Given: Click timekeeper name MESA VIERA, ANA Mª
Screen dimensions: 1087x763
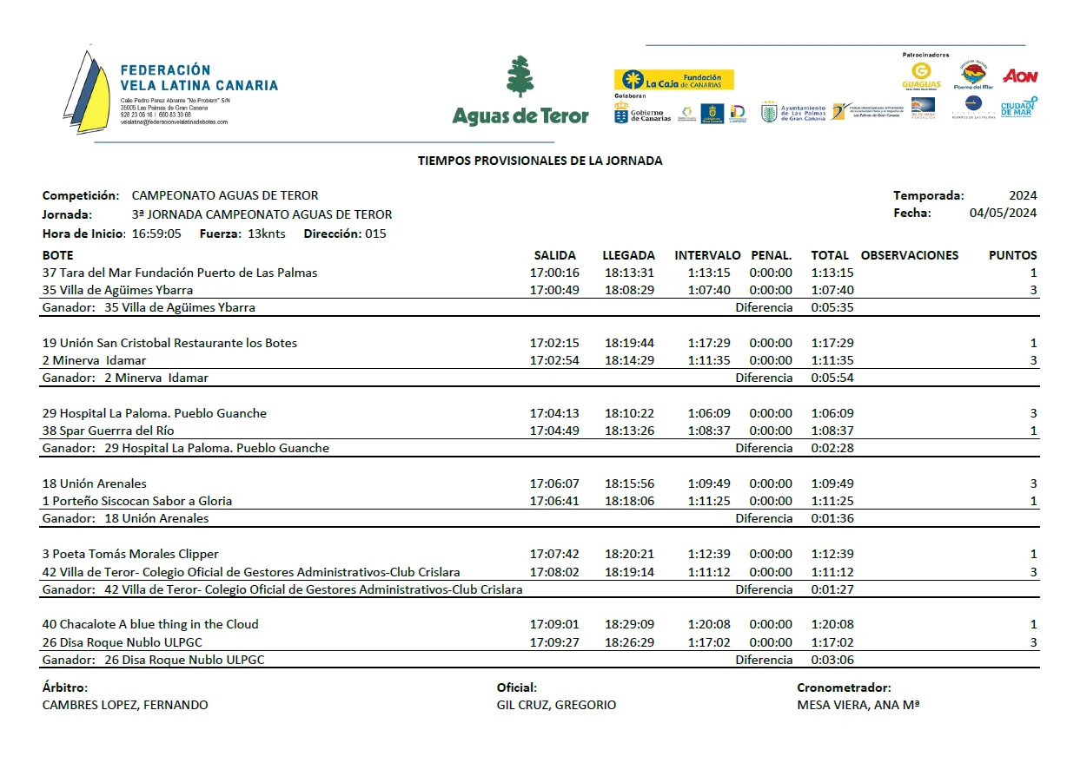Looking at the screenshot, I should tap(858, 705).
